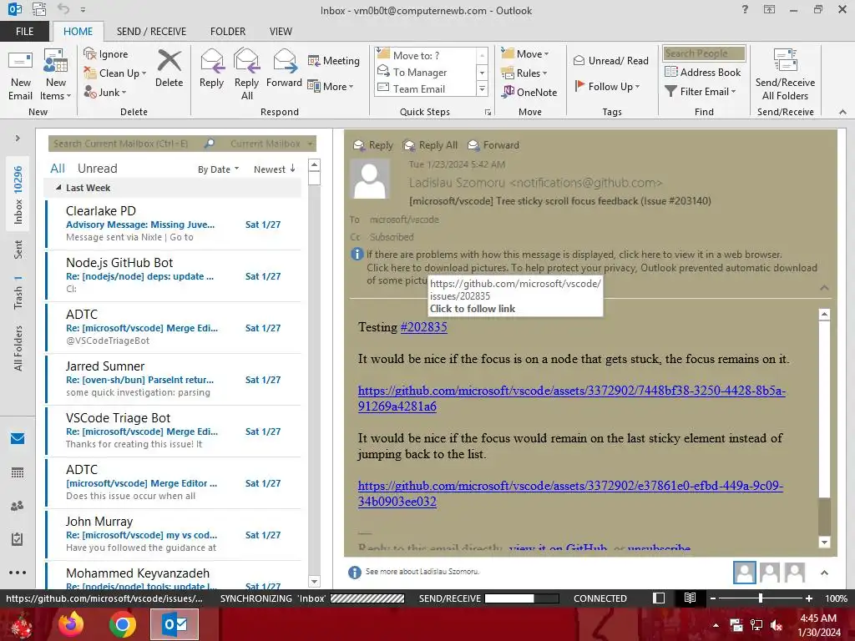This screenshot has height=641, width=855.
Task: Switch to SEND / RECEIVE tab
Action: tap(151, 31)
